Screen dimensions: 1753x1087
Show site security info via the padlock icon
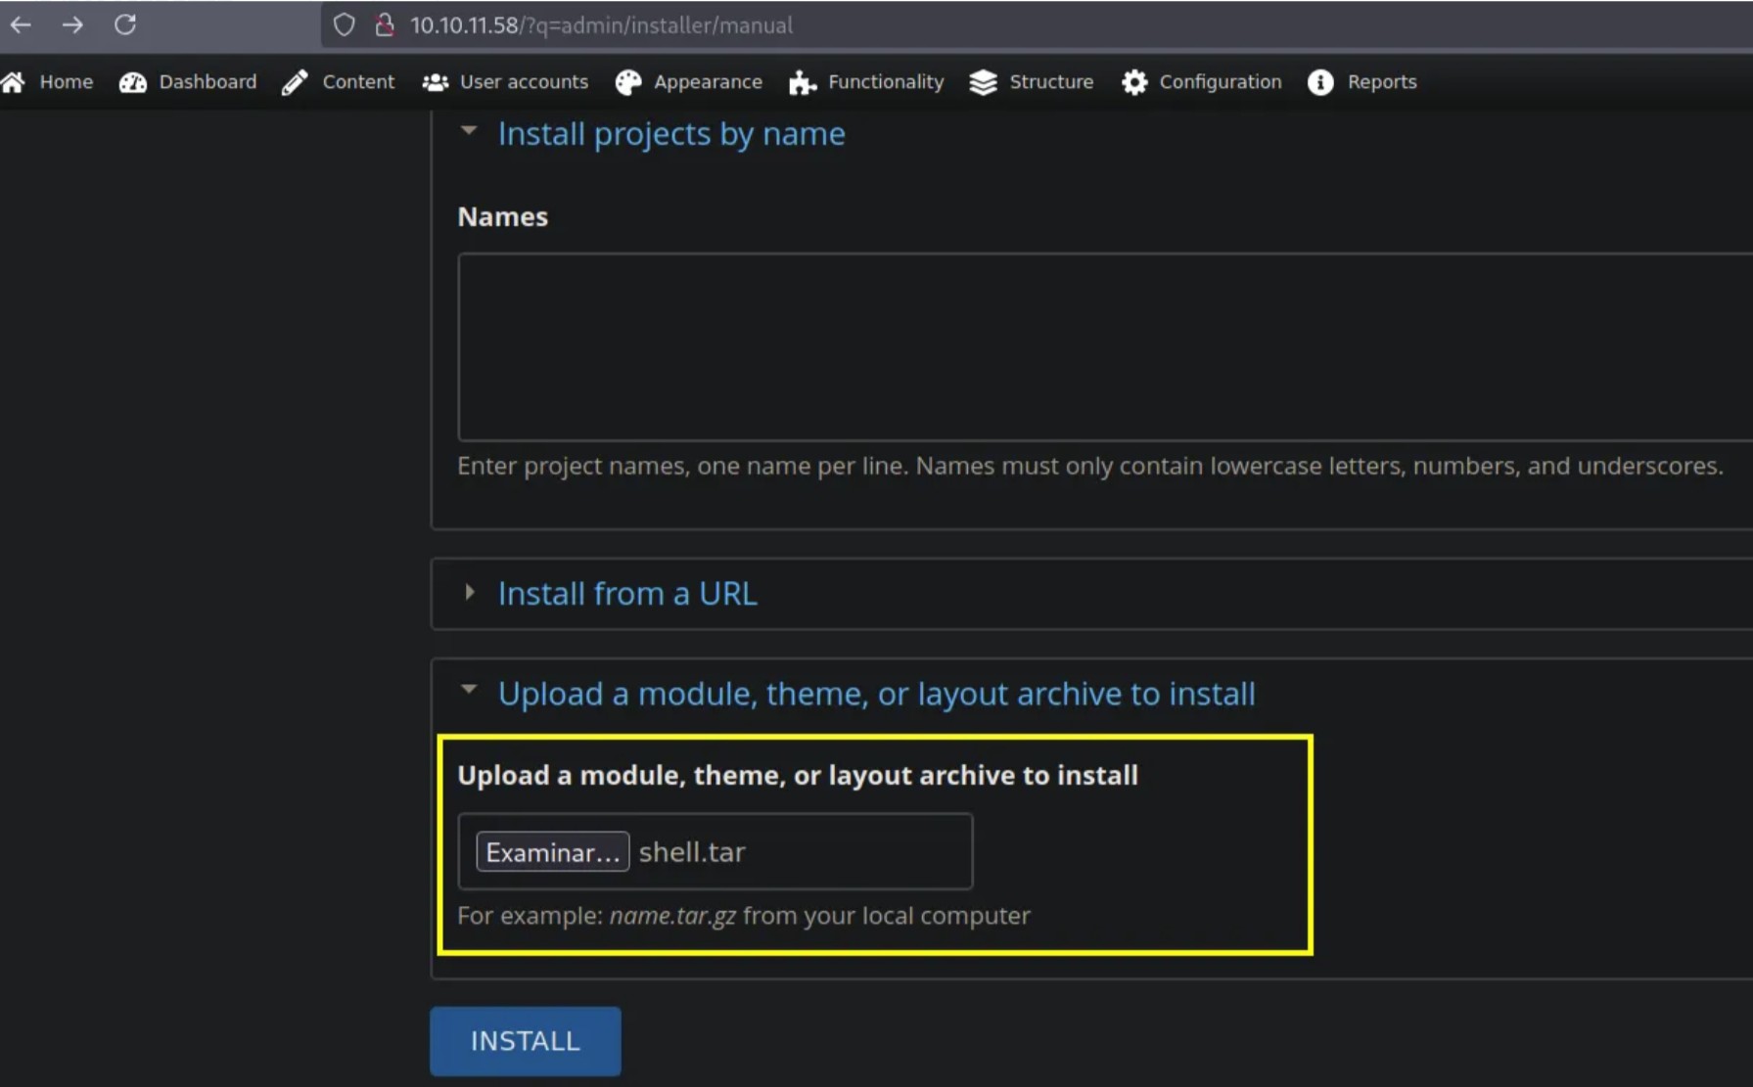pos(385,24)
